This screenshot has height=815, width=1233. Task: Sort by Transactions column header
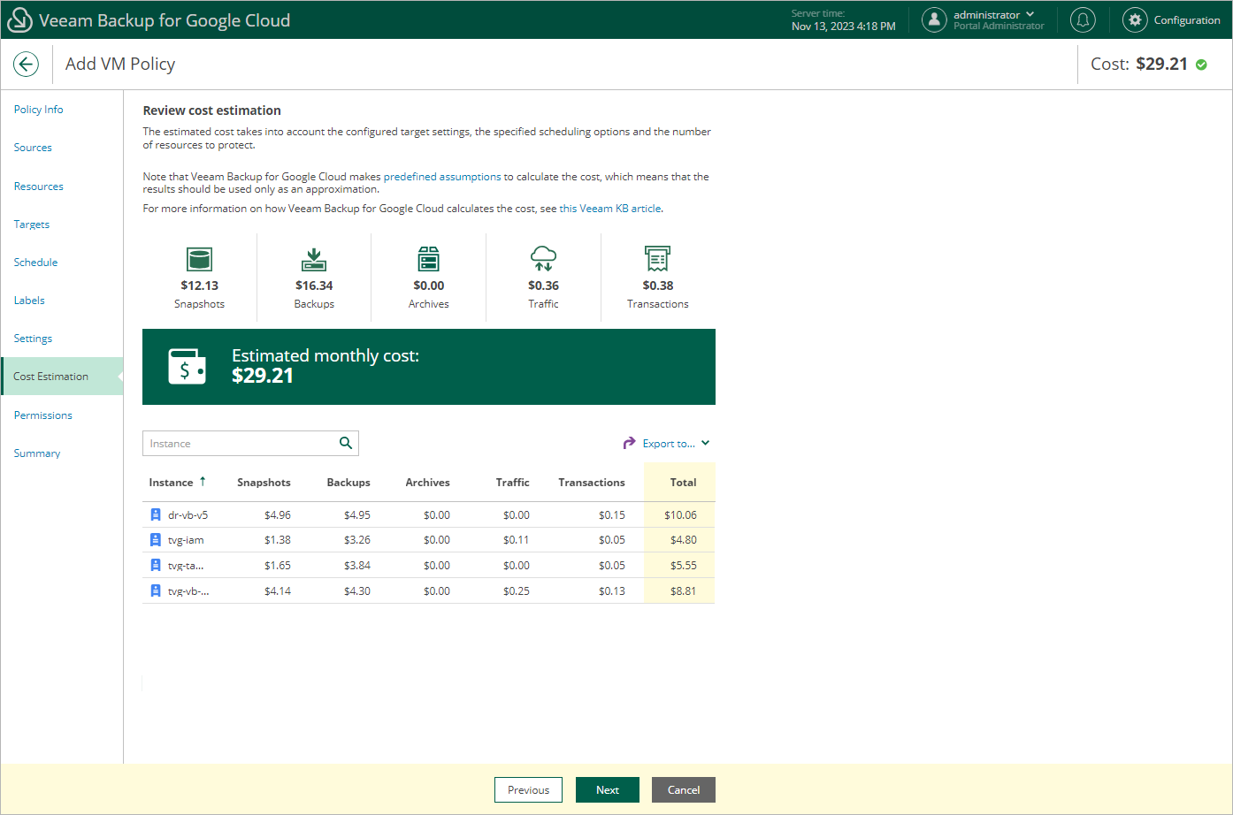coord(592,483)
